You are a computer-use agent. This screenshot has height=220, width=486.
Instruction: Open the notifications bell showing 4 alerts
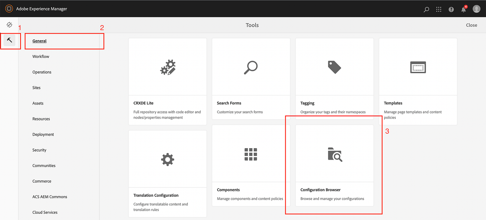[x=463, y=9]
